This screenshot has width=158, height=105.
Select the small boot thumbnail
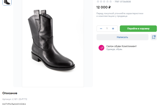tap(7, 2)
